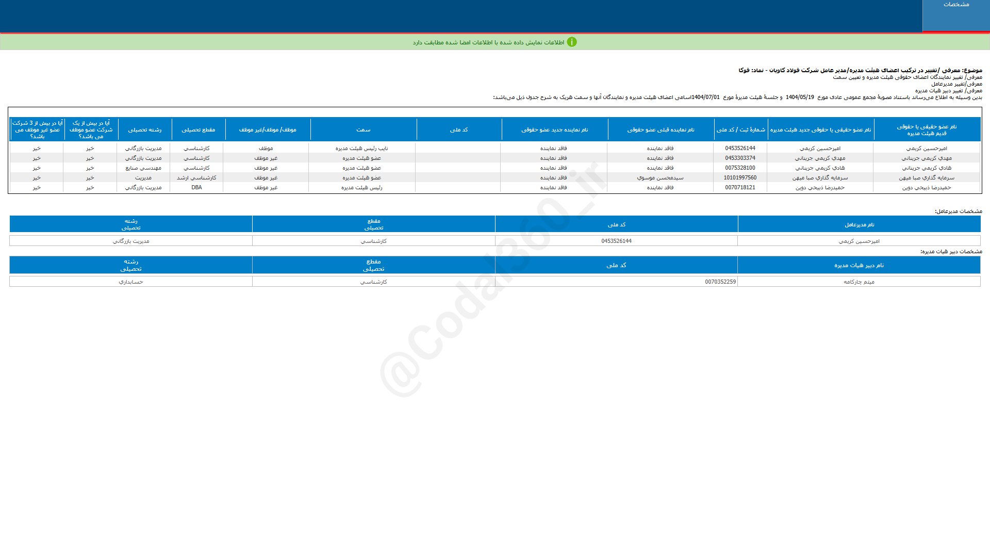
Task: Click the 'مقطع تحصیلی' header in board members table
Action: (x=198, y=130)
